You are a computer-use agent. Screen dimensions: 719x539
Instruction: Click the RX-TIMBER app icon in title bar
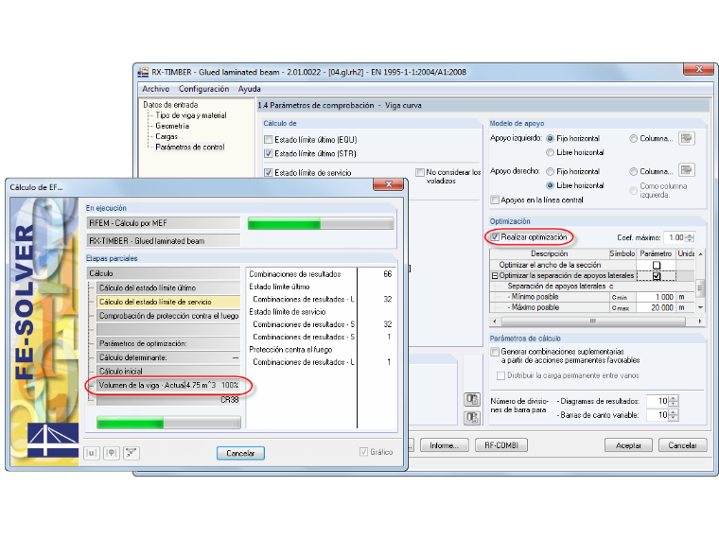tap(143, 72)
